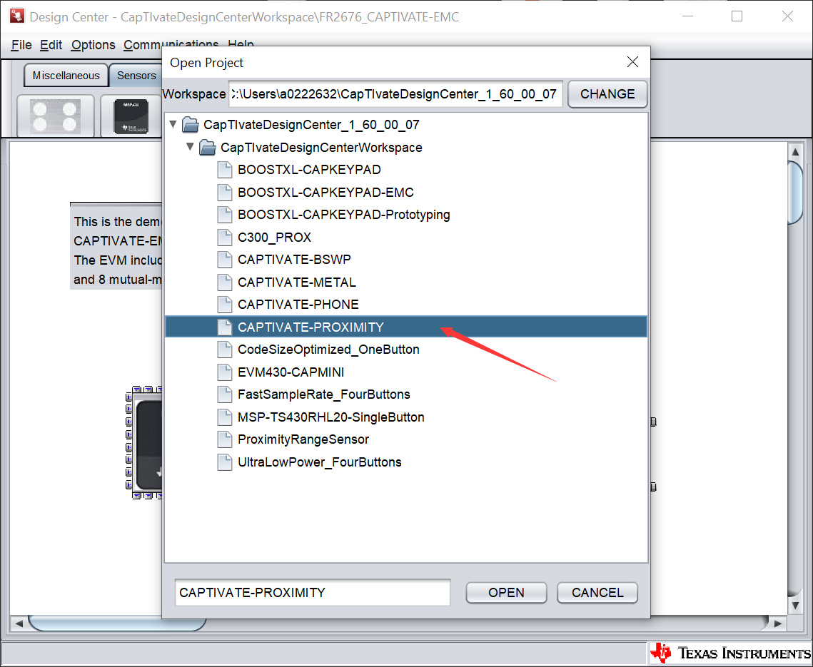Click the MSP-TS430RHL20-SingleButton file icon
The height and width of the screenshot is (667, 813).
(225, 417)
